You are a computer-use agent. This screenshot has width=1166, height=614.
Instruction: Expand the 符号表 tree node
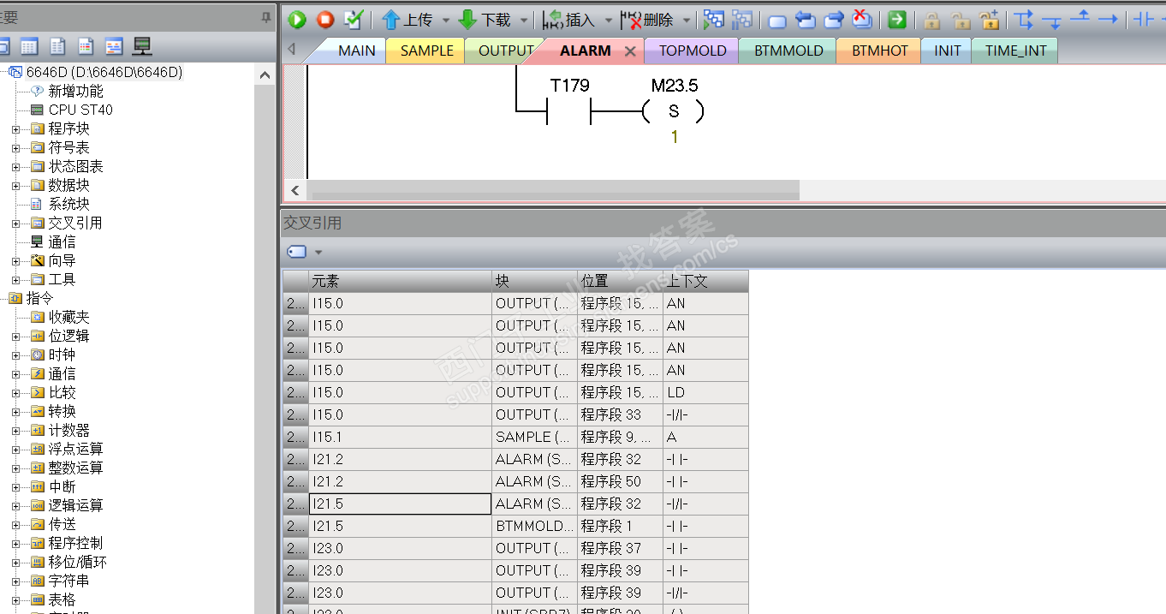pyautogui.click(x=15, y=147)
